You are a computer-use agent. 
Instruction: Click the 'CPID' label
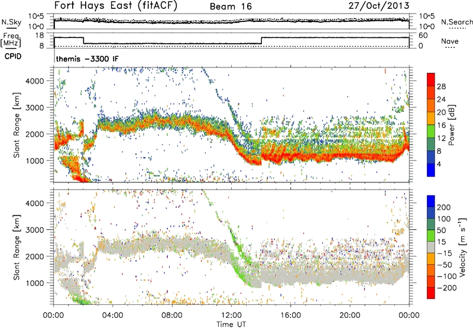point(13,56)
